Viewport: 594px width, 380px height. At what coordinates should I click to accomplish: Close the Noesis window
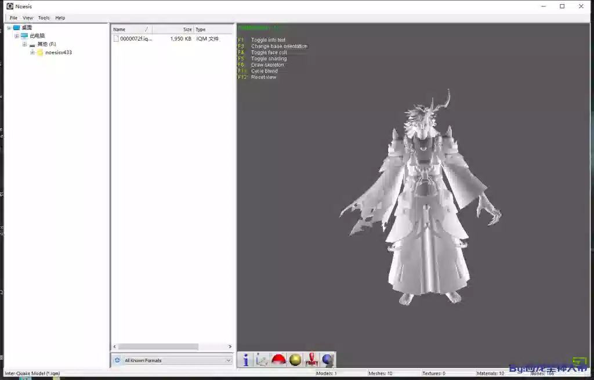tap(581, 6)
